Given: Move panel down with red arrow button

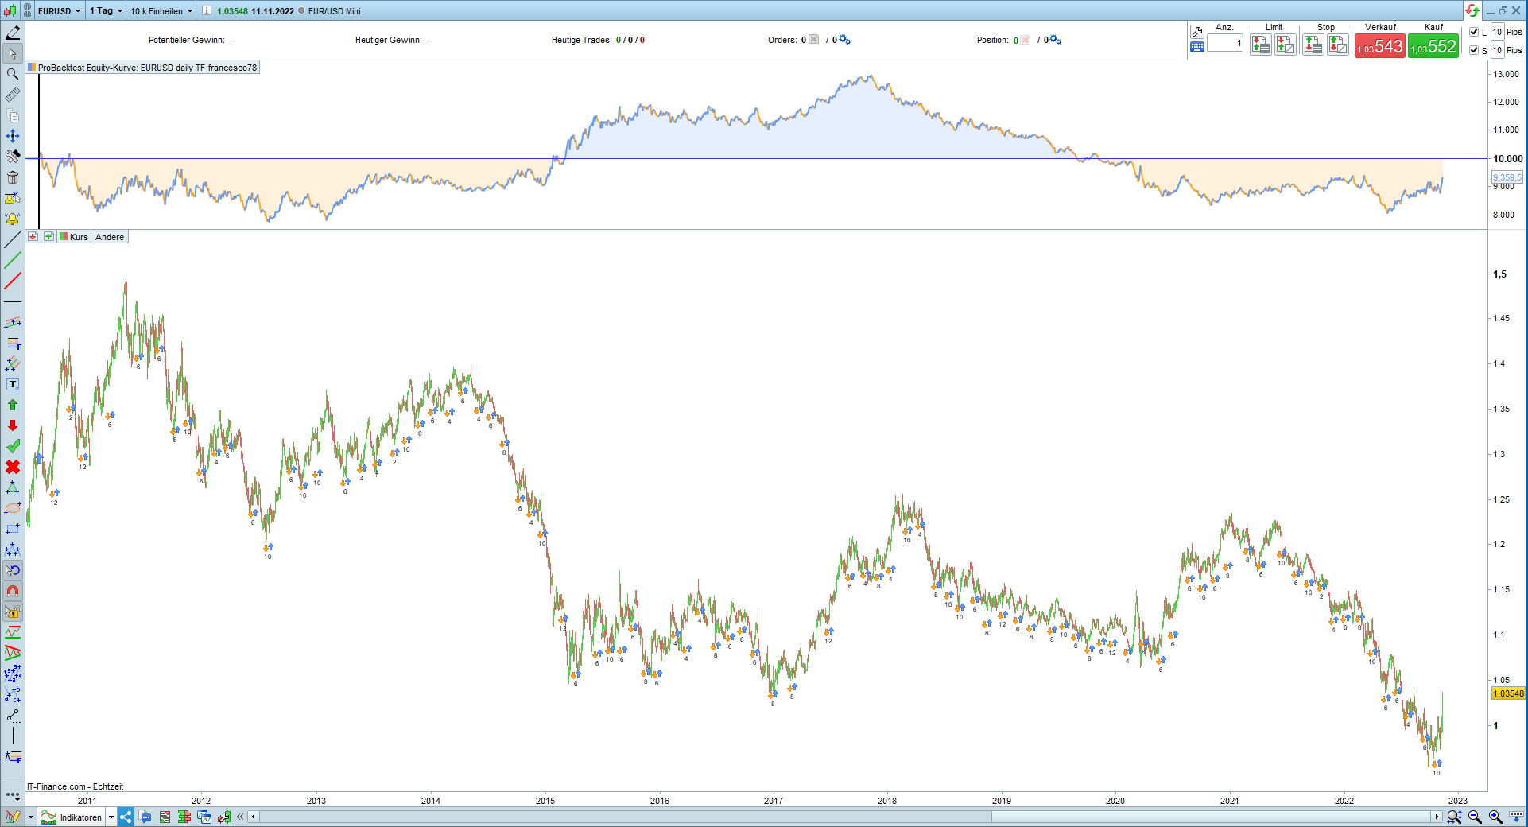Looking at the screenshot, I should click(x=33, y=236).
